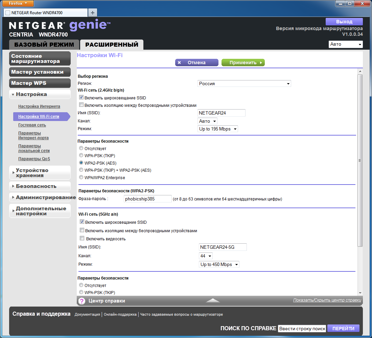The width and height of the screenshot is (372, 338).
Task: Open the region dropdown showing Россия
Action: [244, 83]
